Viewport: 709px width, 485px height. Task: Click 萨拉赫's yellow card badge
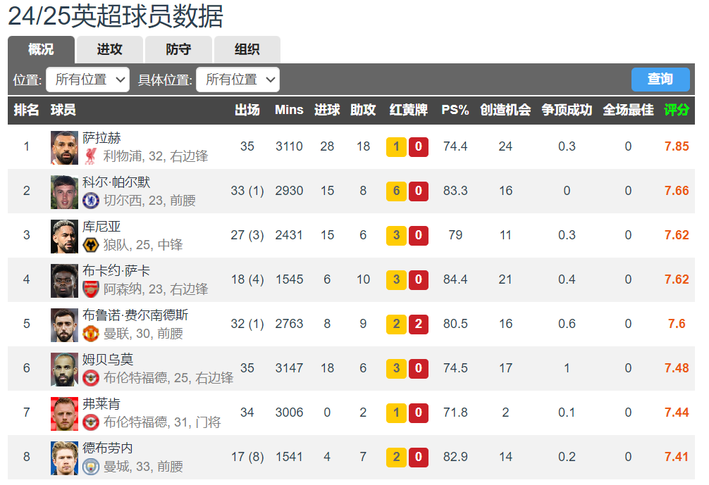coord(396,146)
